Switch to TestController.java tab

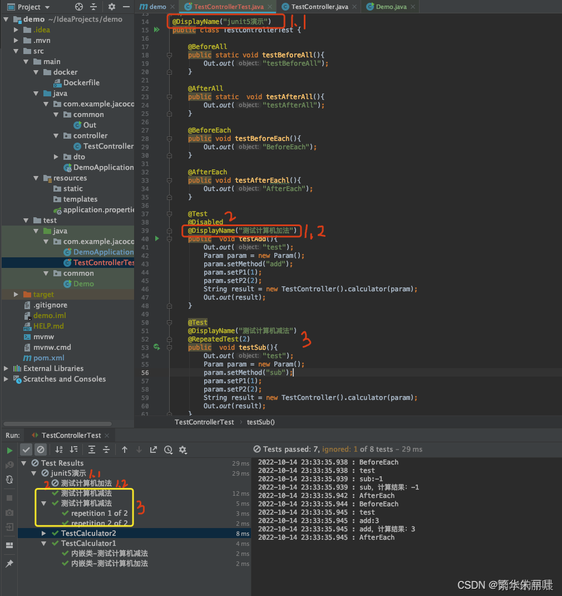319,7
